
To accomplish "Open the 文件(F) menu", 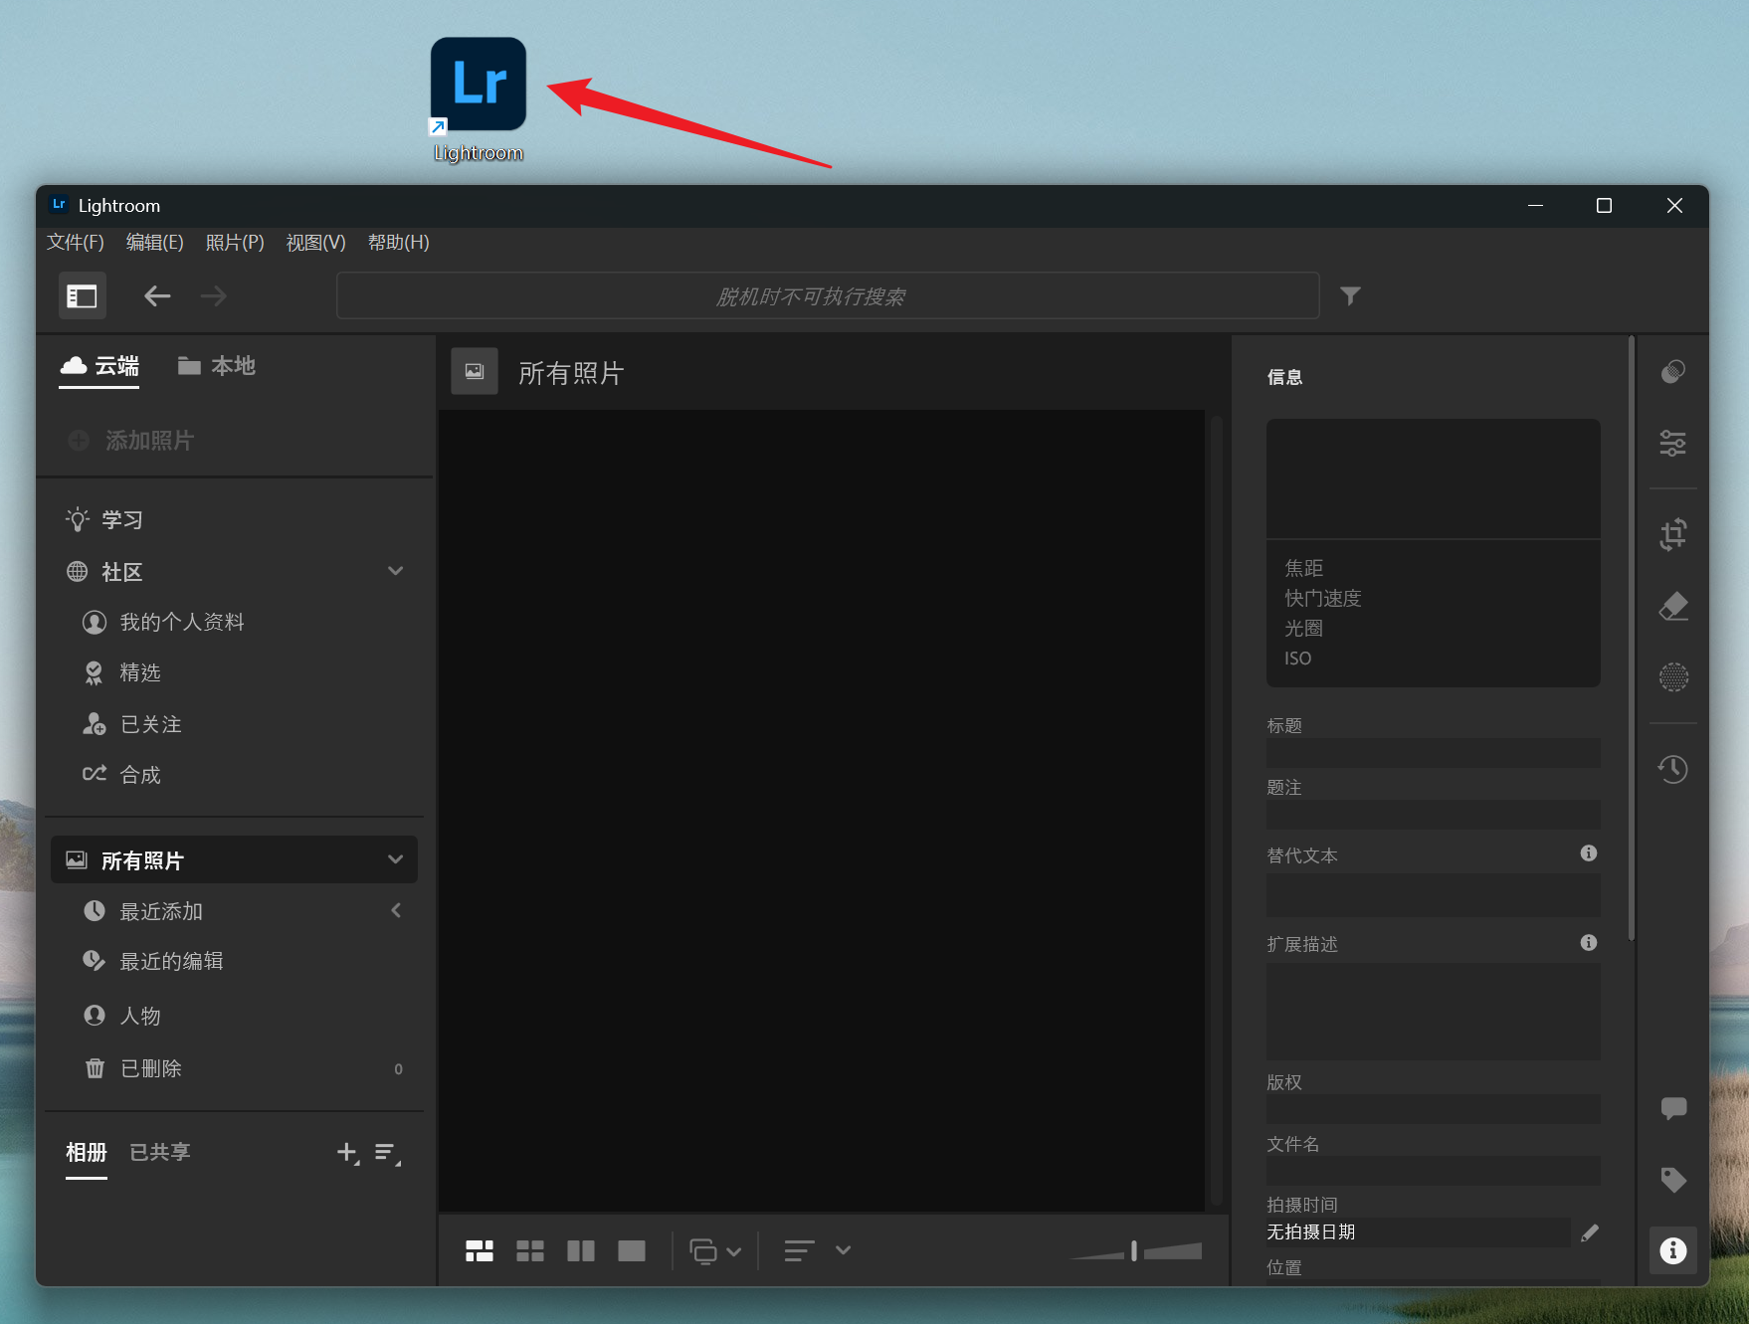I will pyautogui.click(x=76, y=243).
